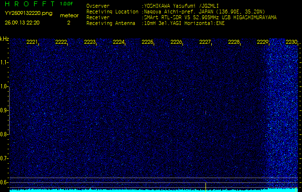This screenshot has height=192, width=302.
Task: Click the kHz axis unit label
Action: coord(4,39)
